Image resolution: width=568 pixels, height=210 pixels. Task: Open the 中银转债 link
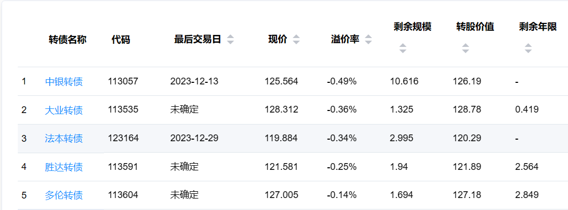pyautogui.click(x=64, y=81)
